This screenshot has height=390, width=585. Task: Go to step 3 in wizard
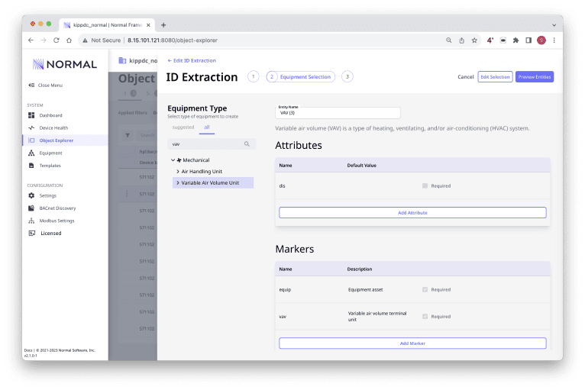(347, 76)
